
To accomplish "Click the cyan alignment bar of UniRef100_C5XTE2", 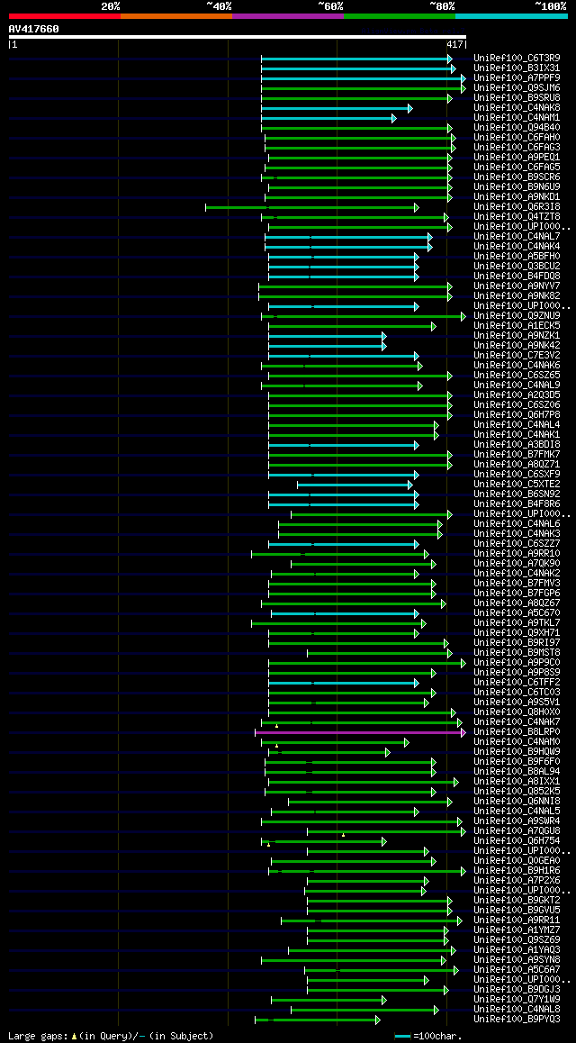I will point(355,485).
